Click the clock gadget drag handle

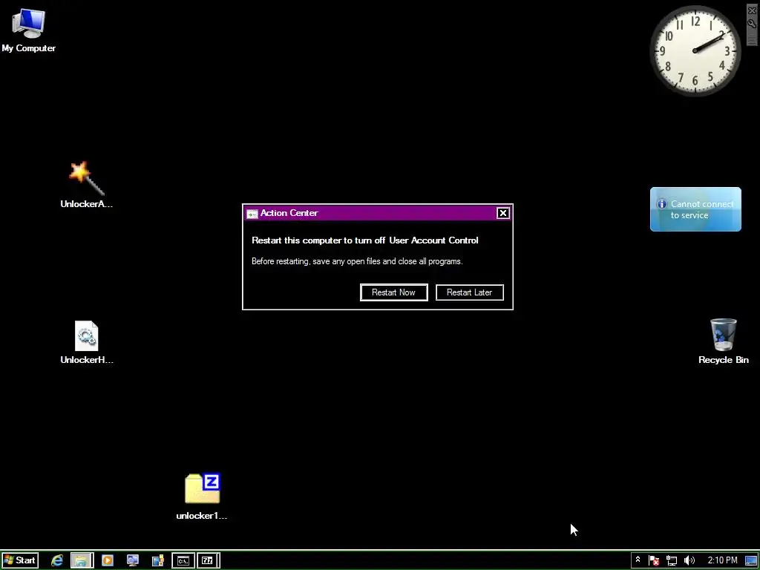pos(752,39)
